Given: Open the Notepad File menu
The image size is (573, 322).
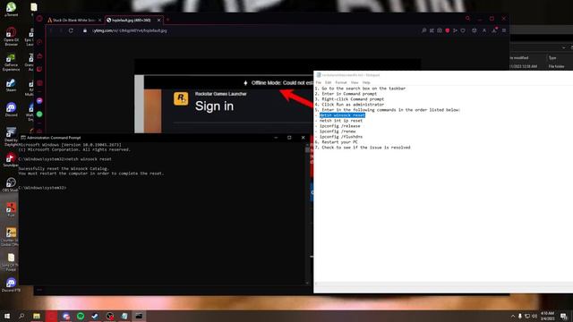Looking at the screenshot, I should pyautogui.click(x=319, y=82).
